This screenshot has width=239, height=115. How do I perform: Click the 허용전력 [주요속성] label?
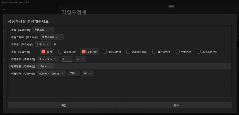click(23, 74)
